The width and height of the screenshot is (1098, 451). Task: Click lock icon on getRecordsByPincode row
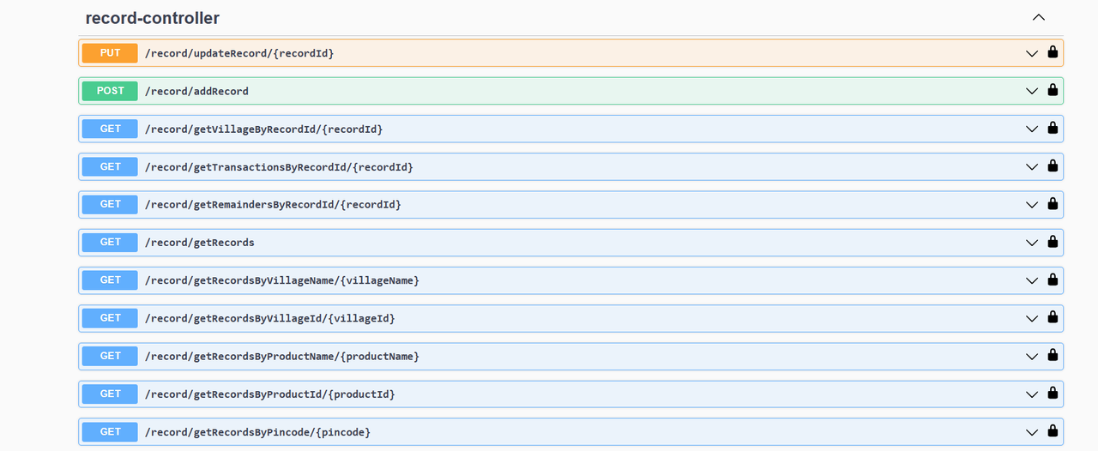(1053, 430)
